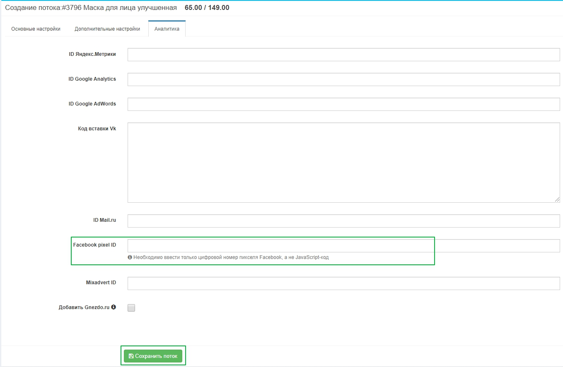The height and width of the screenshot is (367, 563).
Task: Focus the Код вставки Vk textarea
Action: pyautogui.click(x=343, y=163)
